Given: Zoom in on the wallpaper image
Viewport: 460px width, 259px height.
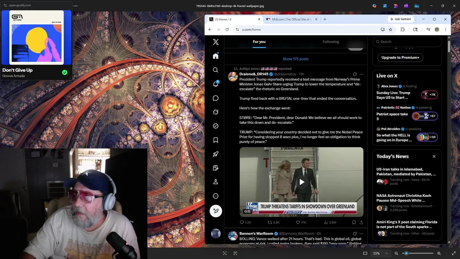Looking at the screenshot, I should (x=439, y=253).
